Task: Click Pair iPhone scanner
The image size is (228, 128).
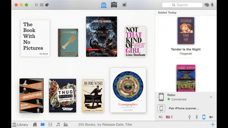Action: pyautogui.click(x=184, y=108)
